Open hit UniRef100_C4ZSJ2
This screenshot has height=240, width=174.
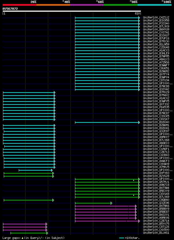pos(156,17)
